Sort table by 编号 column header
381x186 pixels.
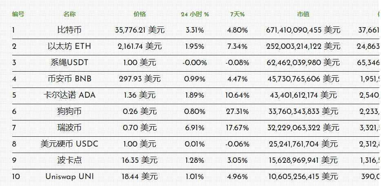pyautogui.click(x=18, y=14)
